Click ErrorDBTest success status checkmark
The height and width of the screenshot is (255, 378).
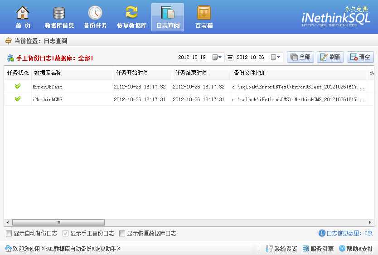[18, 86]
